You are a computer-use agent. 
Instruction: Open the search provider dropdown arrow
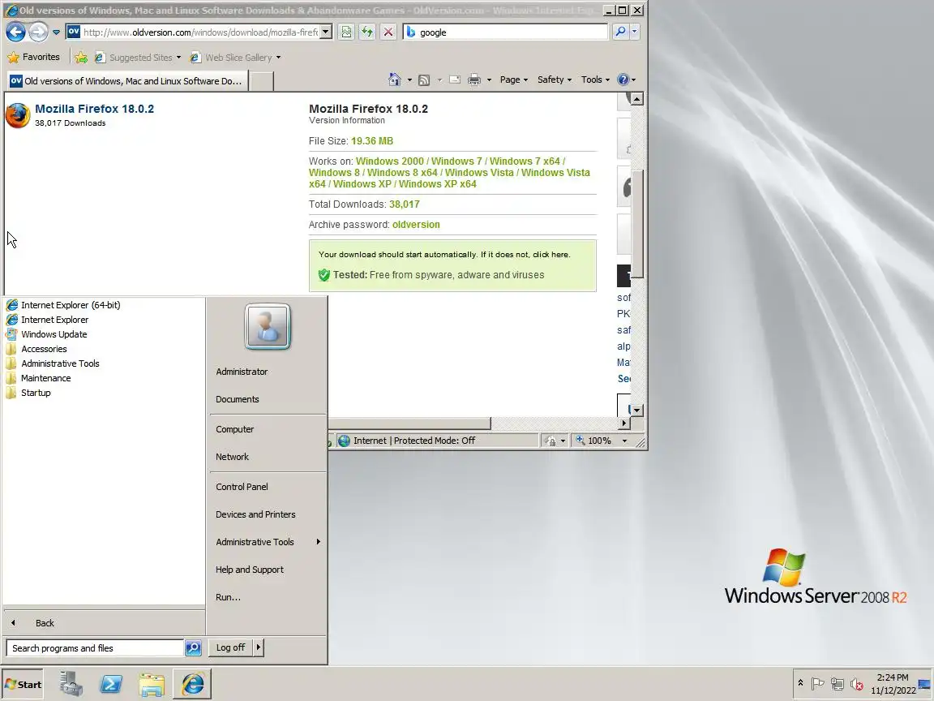point(634,32)
